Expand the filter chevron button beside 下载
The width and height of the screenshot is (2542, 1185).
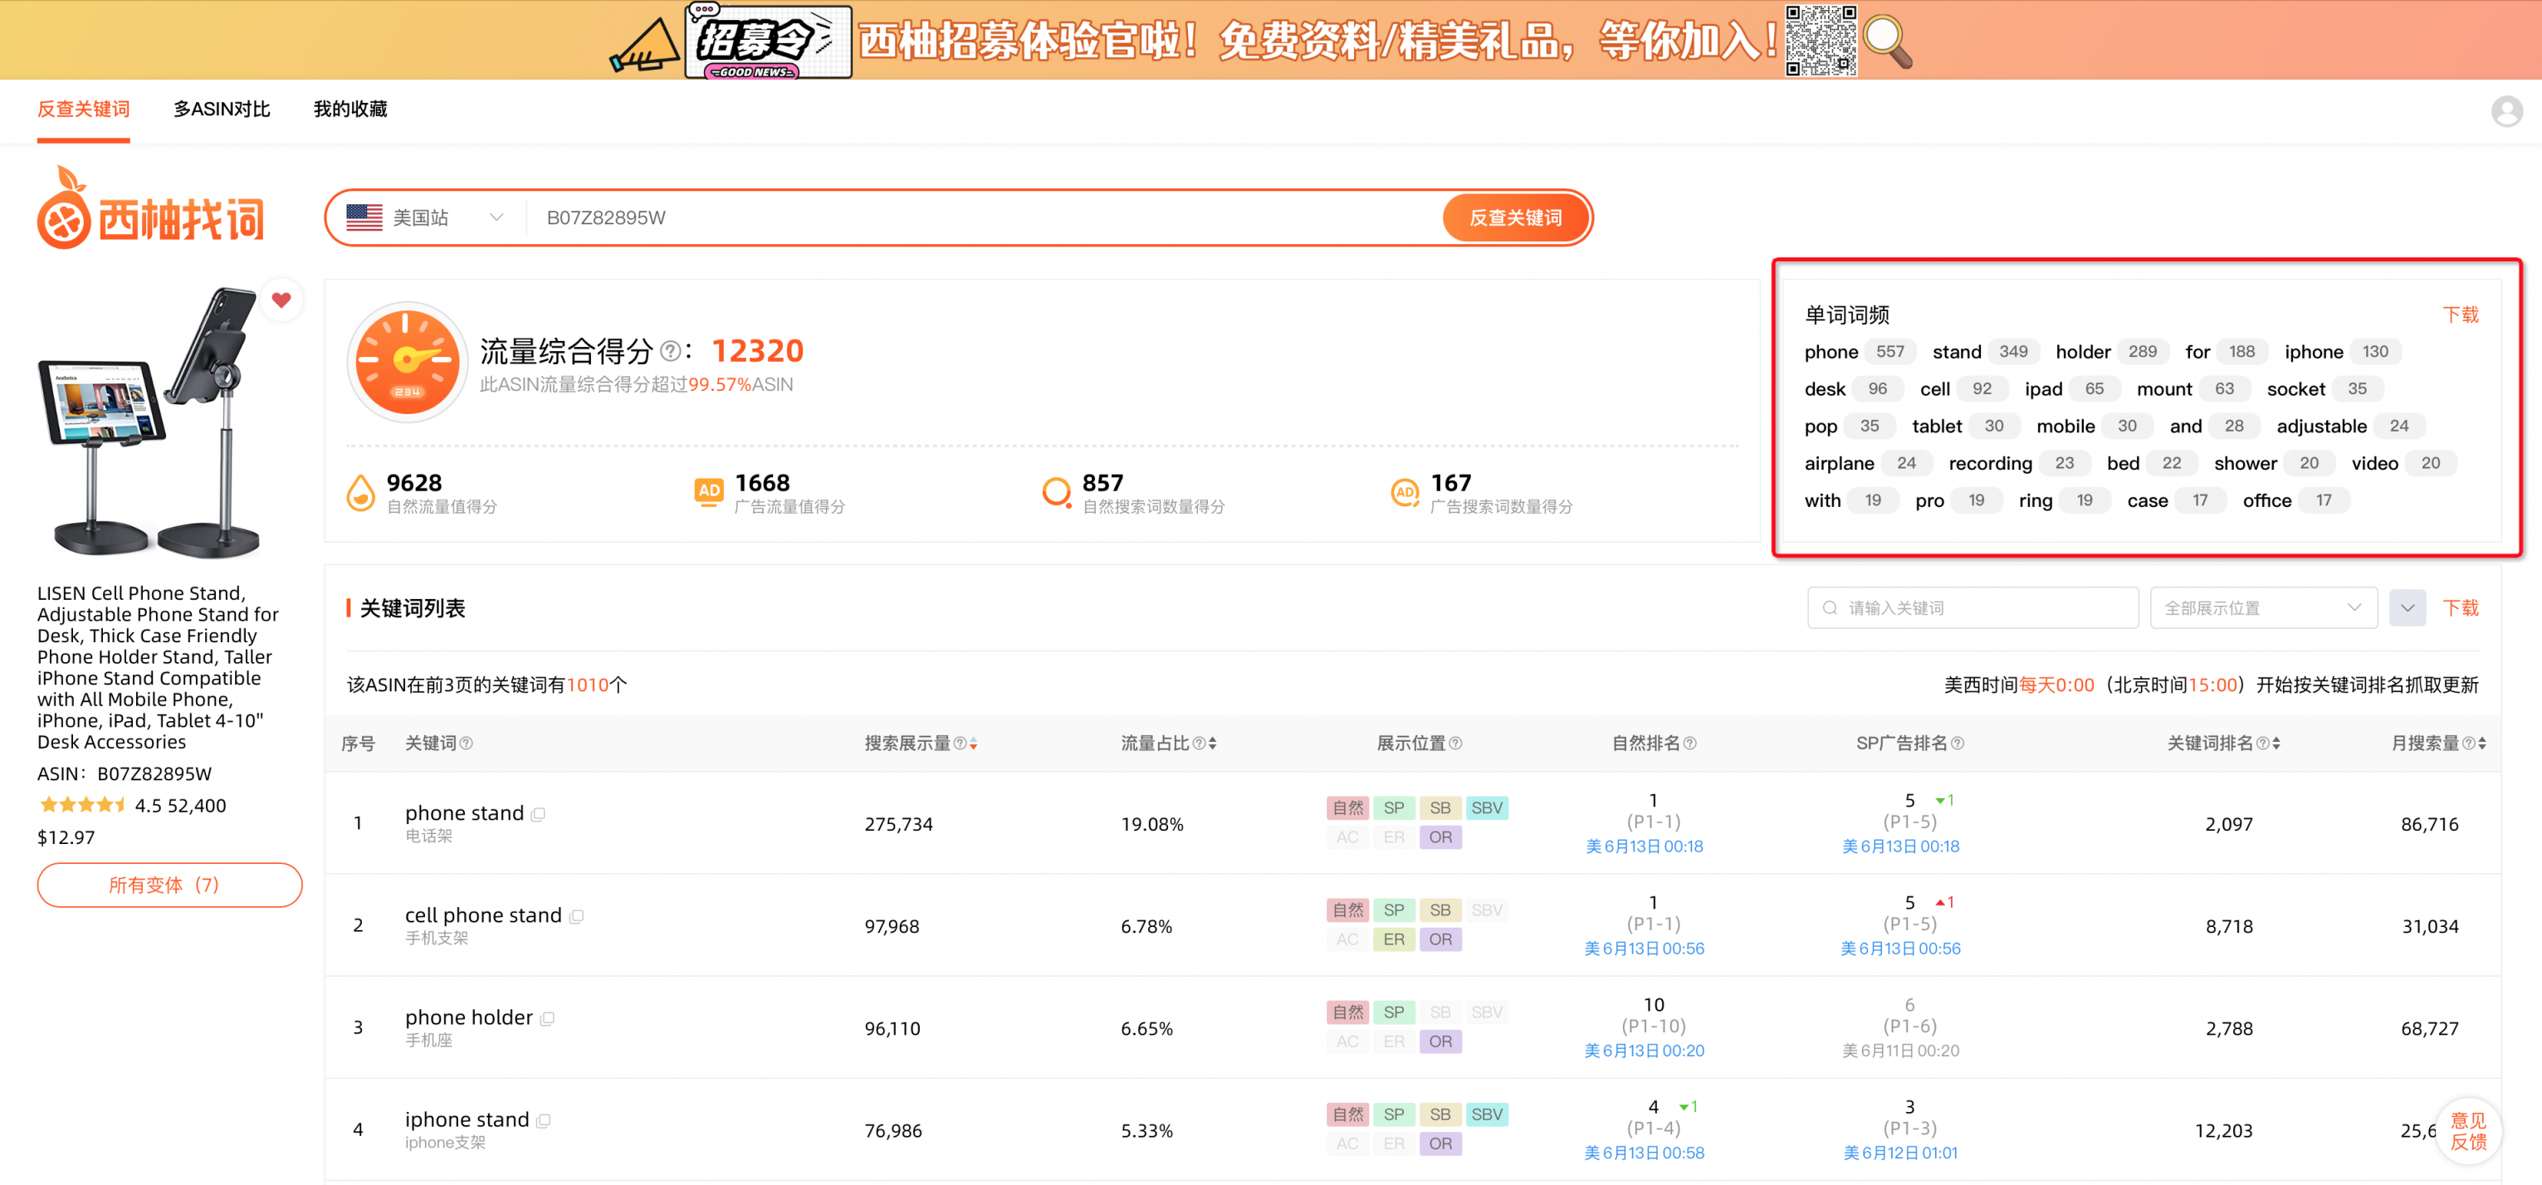pyautogui.click(x=2407, y=607)
